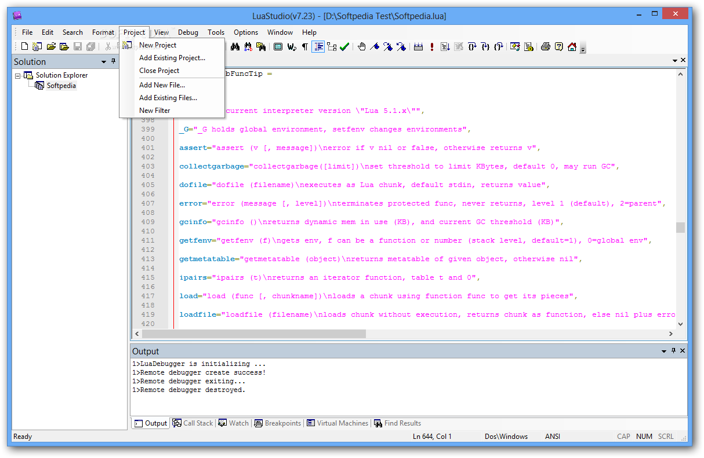Switch to the Virtual Machines tab
The height and width of the screenshot is (458, 704).
click(x=338, y=423)
